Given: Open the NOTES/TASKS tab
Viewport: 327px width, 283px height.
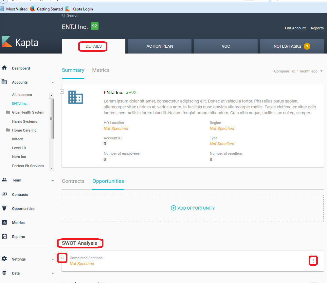Looking at the screenshot, I should tap(292, 46).
